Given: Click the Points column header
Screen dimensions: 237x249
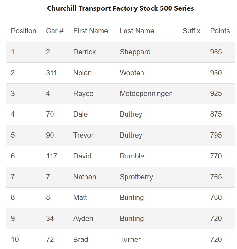Looking at the screenshot, I should tap(220, 31).
